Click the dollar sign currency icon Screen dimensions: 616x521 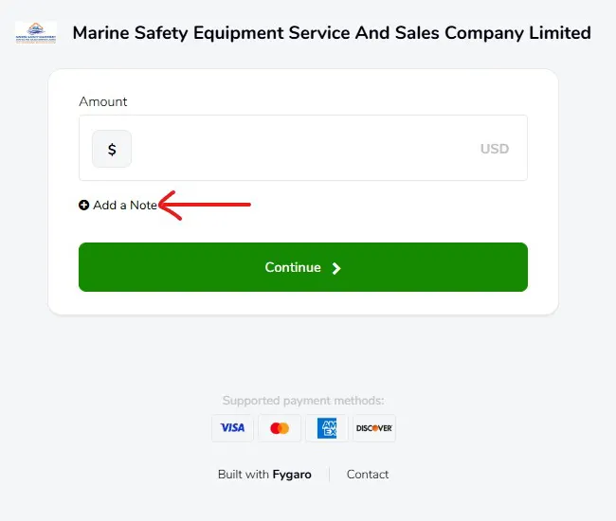coord(112,149)
